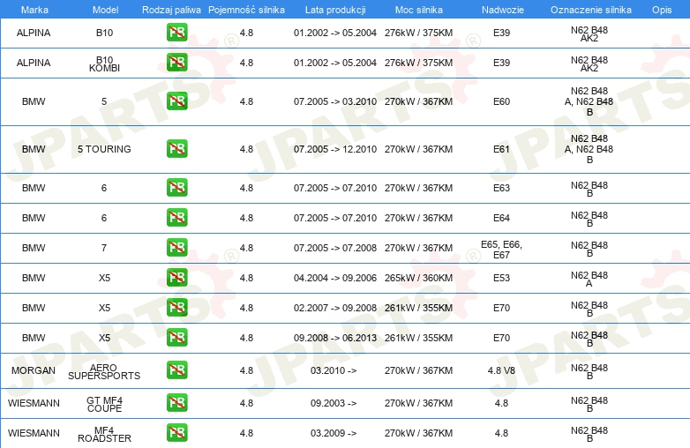Click '276kW / 375KM' in B10 KOMBI row
The width and height of the screenshot is (690, 448).
[x=418, y=63]
